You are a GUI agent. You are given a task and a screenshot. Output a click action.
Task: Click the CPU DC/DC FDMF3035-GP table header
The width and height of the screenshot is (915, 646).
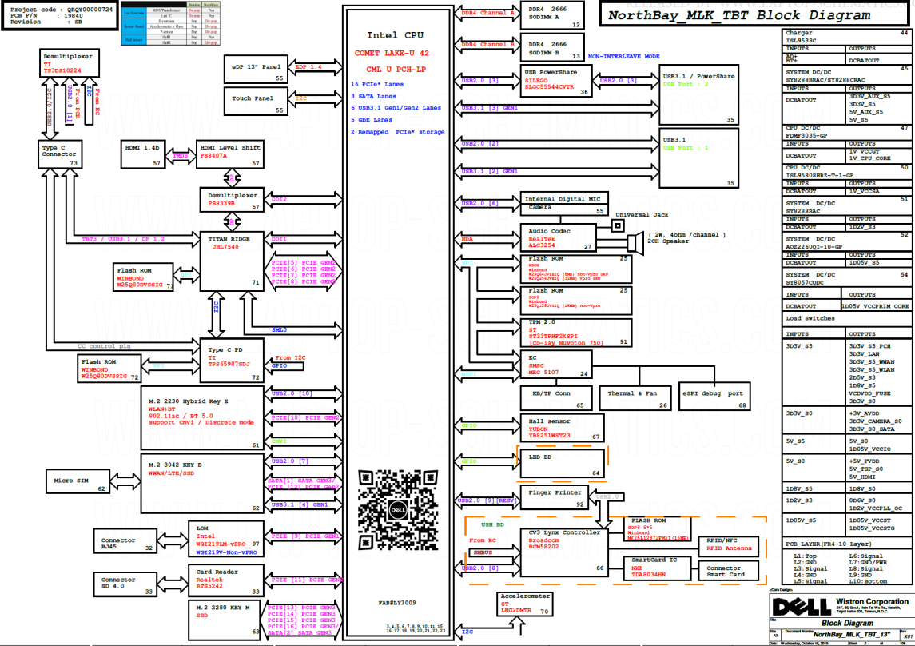coord(846,131)
